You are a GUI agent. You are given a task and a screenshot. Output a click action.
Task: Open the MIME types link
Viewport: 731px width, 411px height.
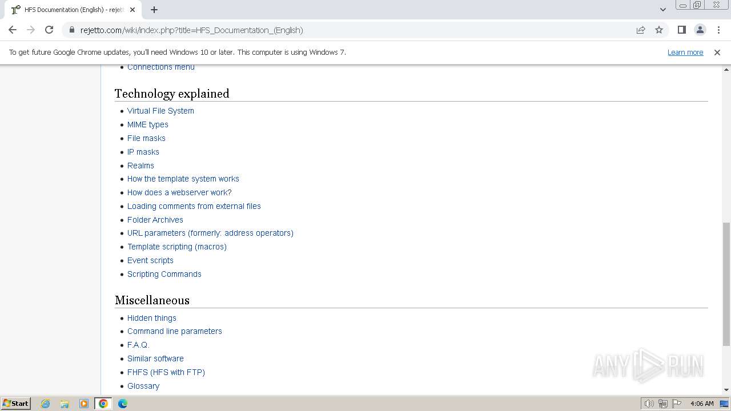[x=147, y=124]
